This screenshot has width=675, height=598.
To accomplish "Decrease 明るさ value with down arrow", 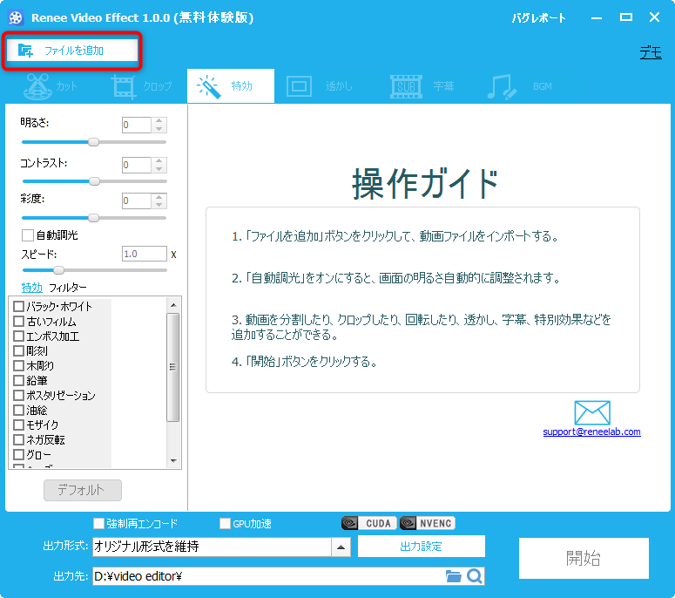I will tap(159, 129).
